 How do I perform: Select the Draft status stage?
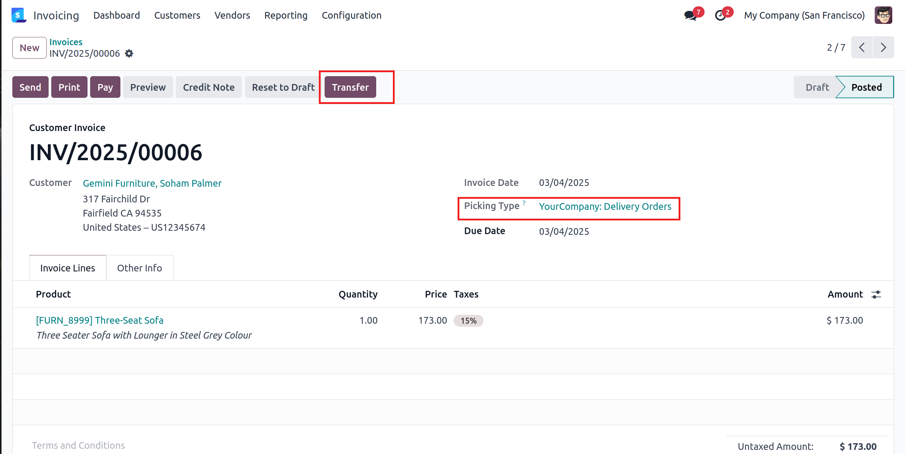[x=817, y=87]
